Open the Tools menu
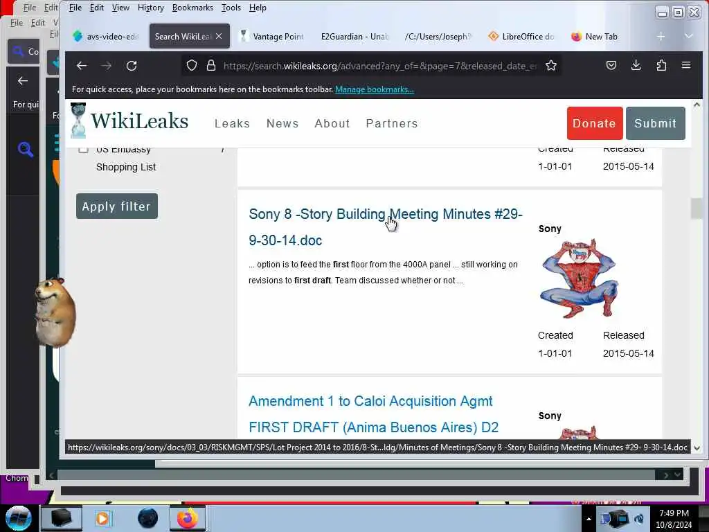Viewport: 709px width, 532px height. coord(231,8)
